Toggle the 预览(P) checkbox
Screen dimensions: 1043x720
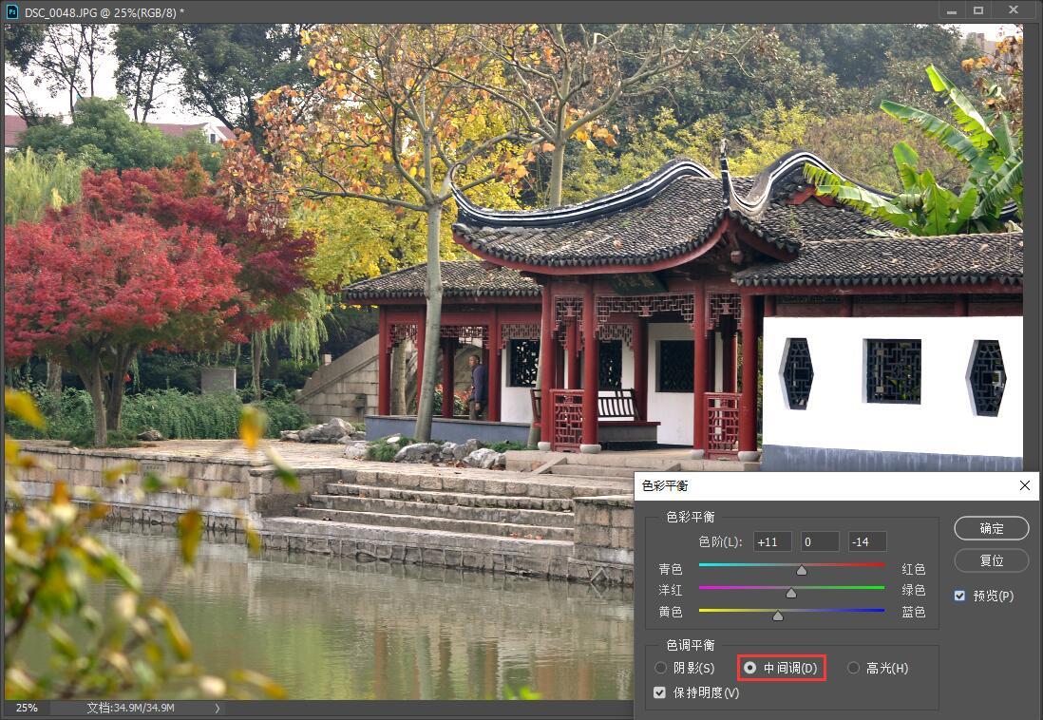coord(959,596)
